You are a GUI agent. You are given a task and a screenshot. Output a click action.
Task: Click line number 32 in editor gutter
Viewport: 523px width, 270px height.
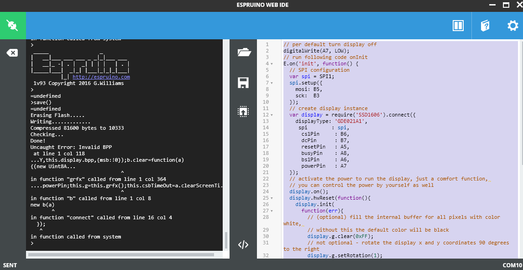(266, 256)
